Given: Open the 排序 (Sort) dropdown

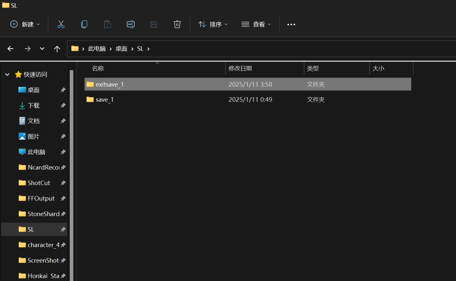Looking at the screenshot, I should point(213,24).
